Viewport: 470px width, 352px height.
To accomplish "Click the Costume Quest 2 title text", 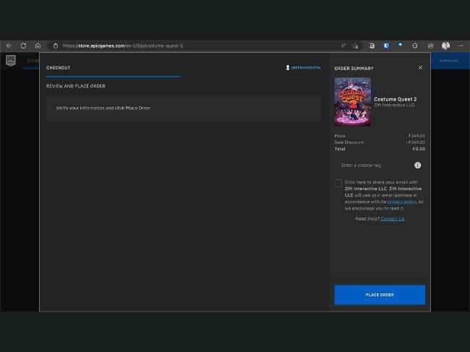I will (x=396, y=99).
